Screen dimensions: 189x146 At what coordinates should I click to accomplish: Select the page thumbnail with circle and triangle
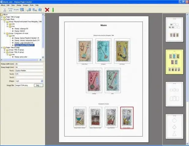[174, 127]
